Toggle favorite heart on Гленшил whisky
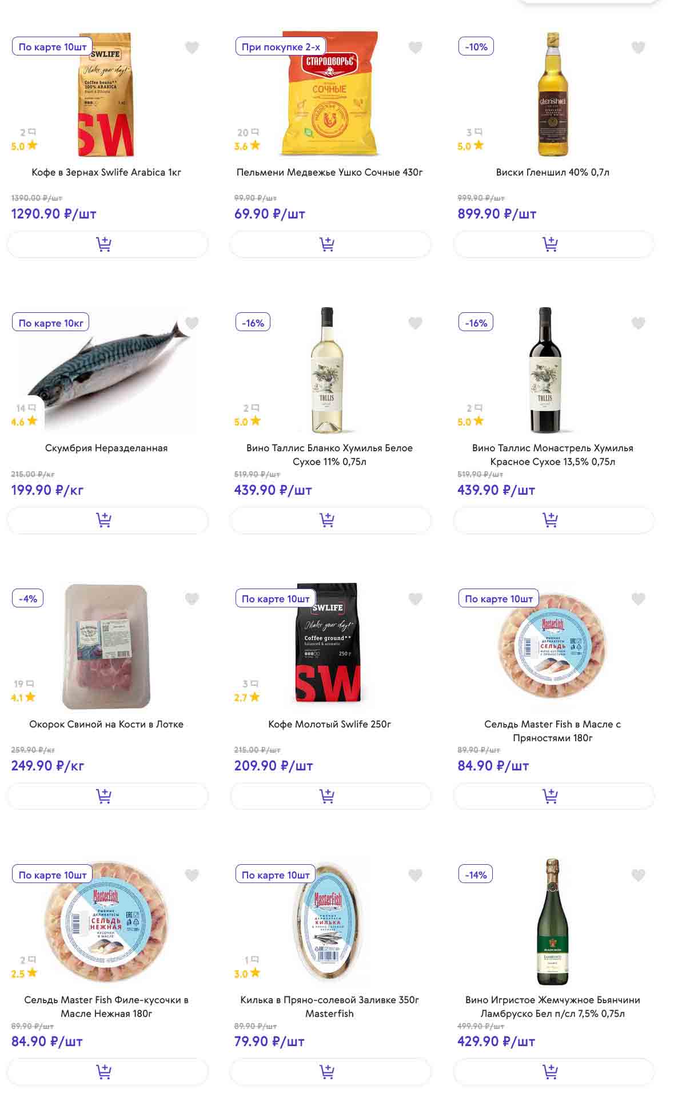 (638, 47)
